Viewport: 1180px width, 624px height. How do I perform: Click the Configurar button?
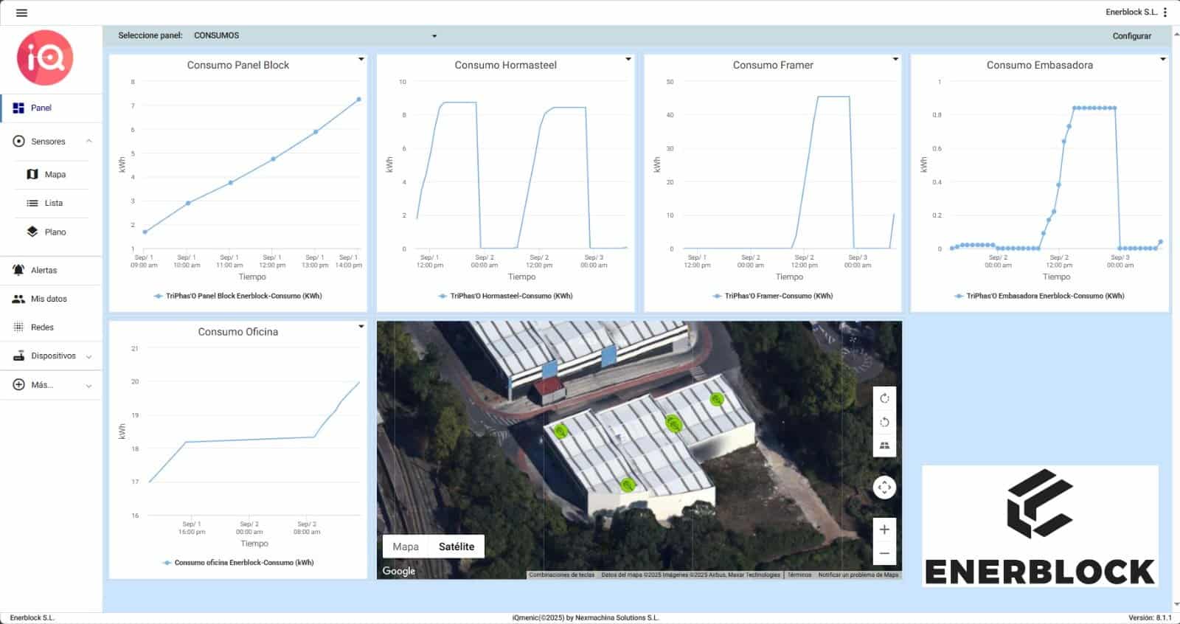coord(1131,35)
